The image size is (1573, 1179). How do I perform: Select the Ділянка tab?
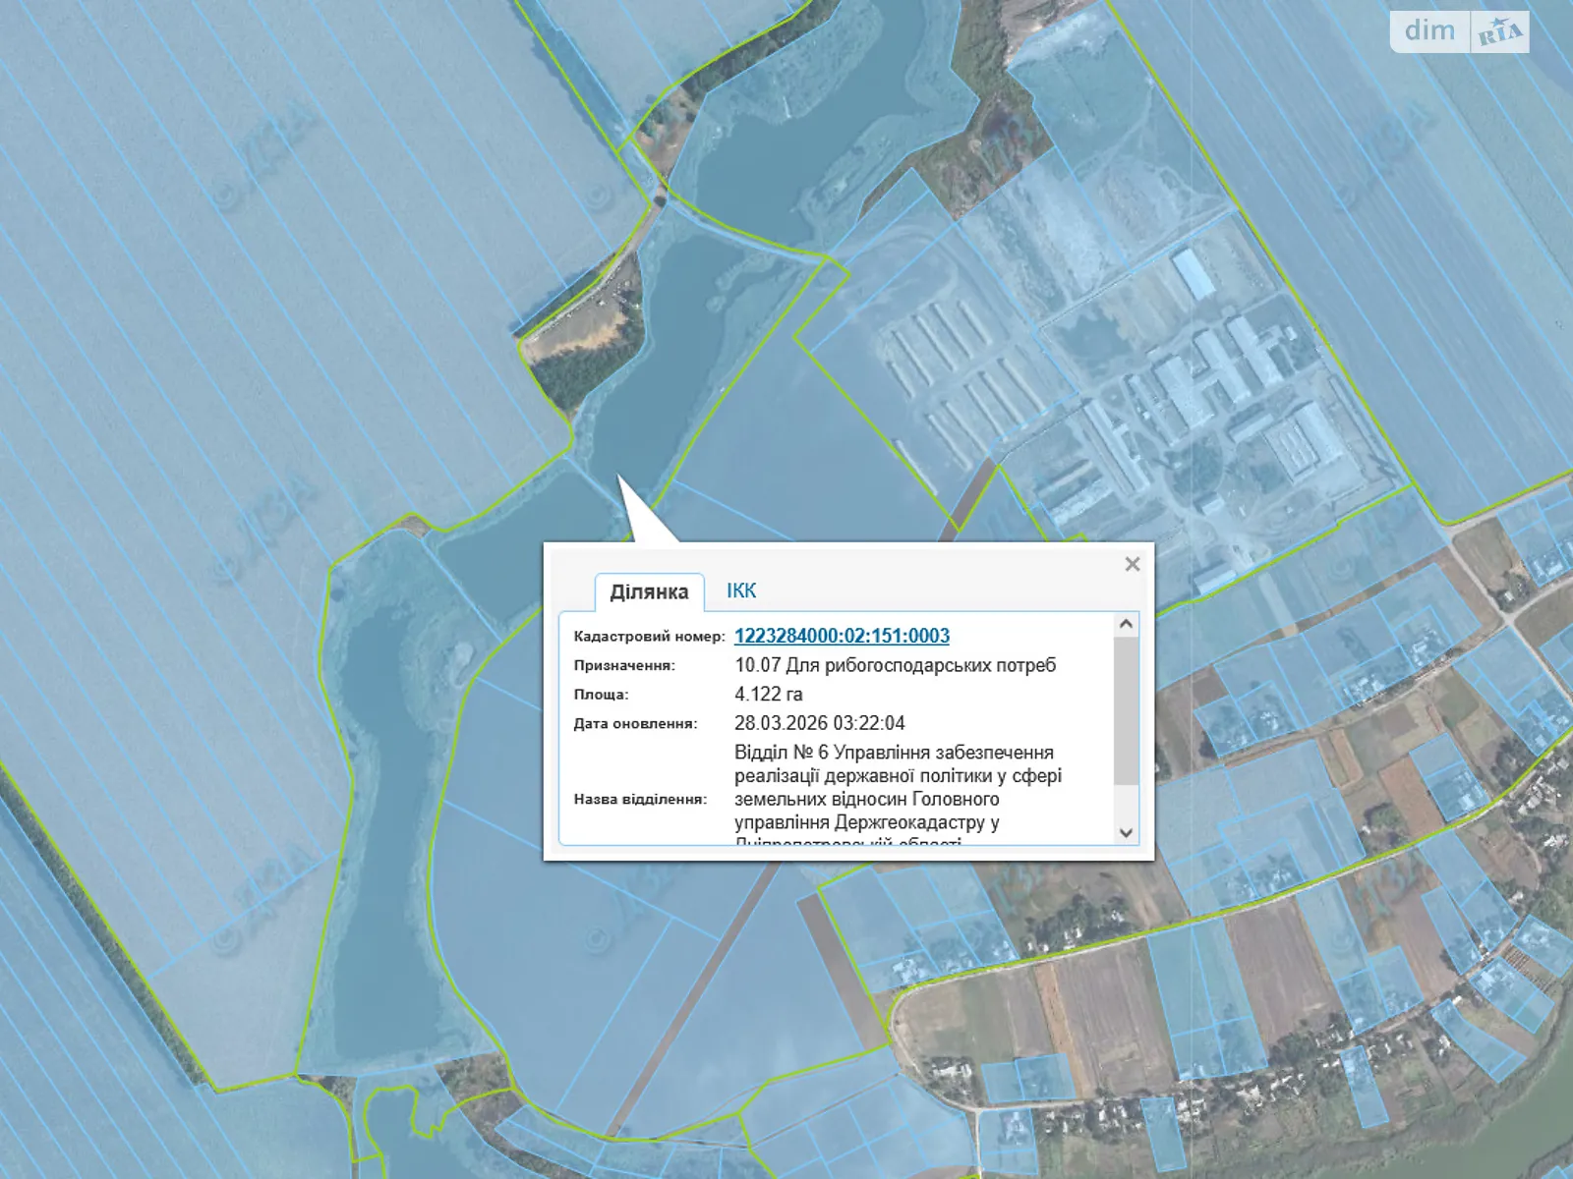pos(649,591)
